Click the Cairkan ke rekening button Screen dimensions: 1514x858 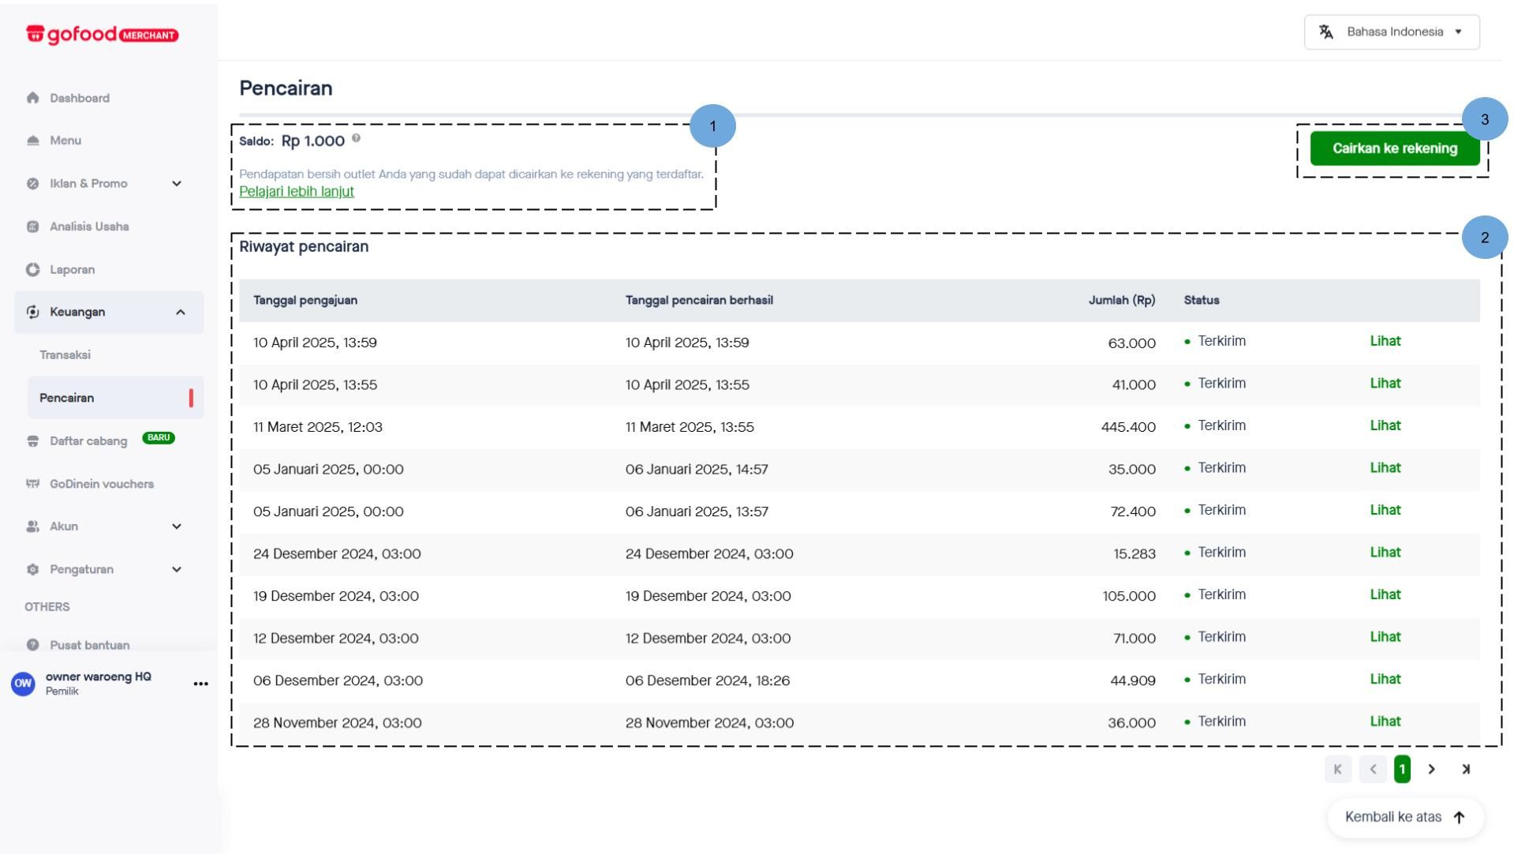coord(1395,148)
